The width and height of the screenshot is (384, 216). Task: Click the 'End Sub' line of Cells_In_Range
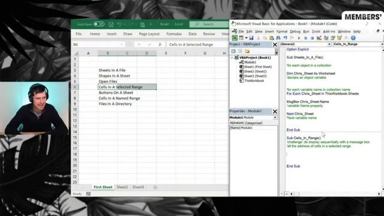(x=293, y=166)
